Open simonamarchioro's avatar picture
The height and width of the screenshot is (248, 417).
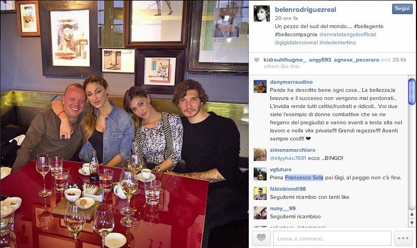pyautogui.click(x=260, y=155)
